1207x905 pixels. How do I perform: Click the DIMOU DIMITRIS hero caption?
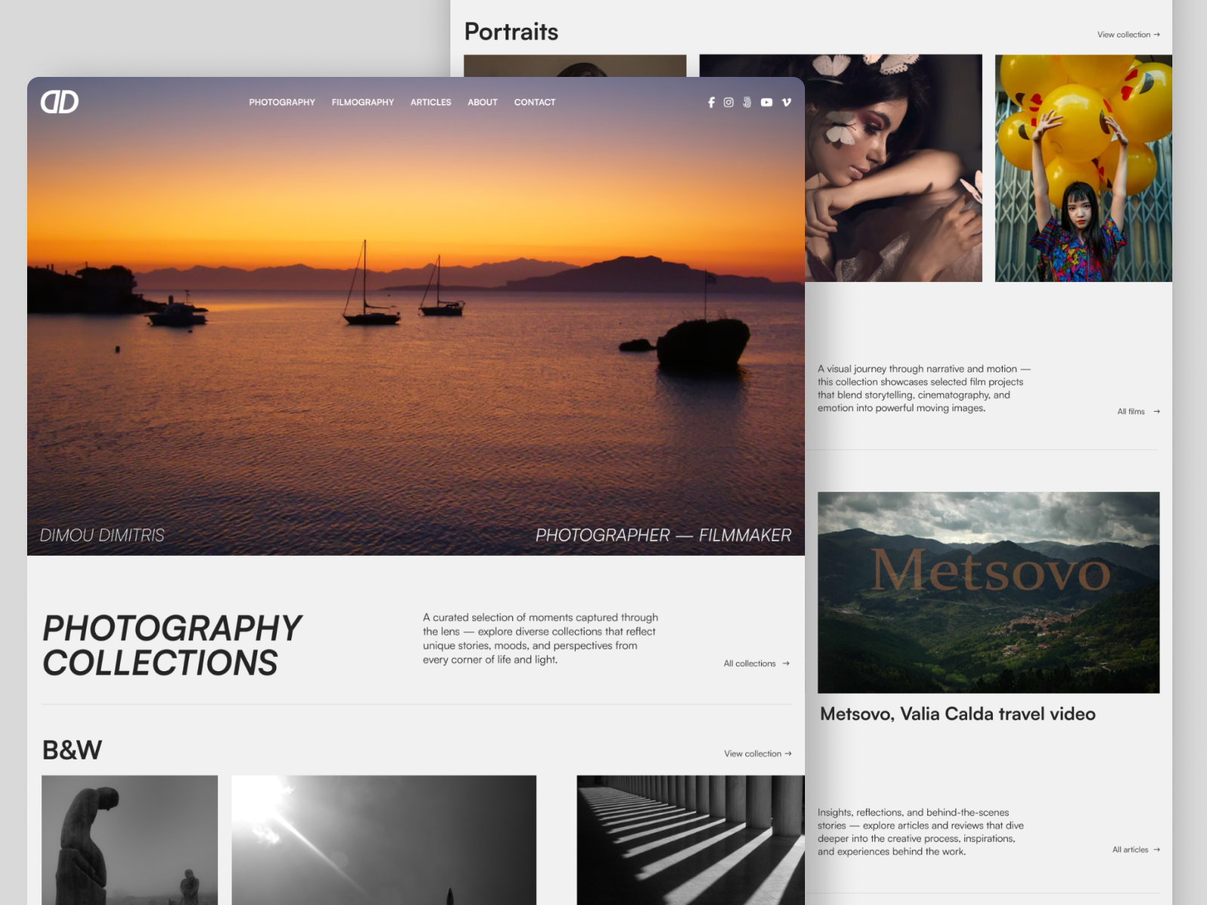point(102,535)
